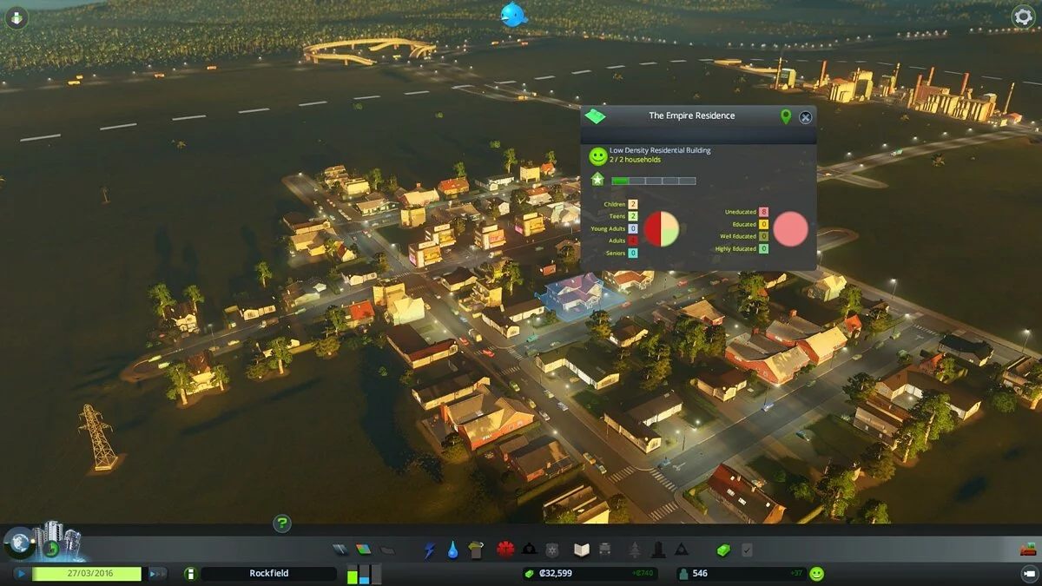
Task: Click the Seniors count box
Action: 633,253
